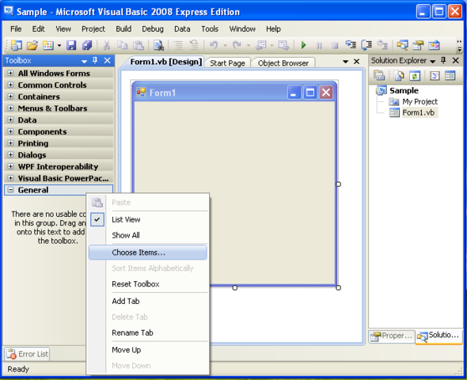This screenshot has height=380, width=467.
Task: Expand Components toolbox group
Action: 10,131
